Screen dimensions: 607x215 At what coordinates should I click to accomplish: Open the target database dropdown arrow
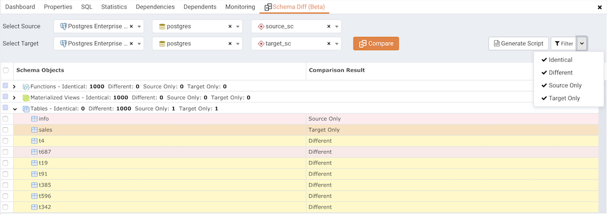238,44
